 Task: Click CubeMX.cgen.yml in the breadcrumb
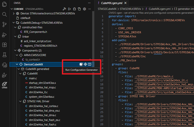[x=160, y=9]
